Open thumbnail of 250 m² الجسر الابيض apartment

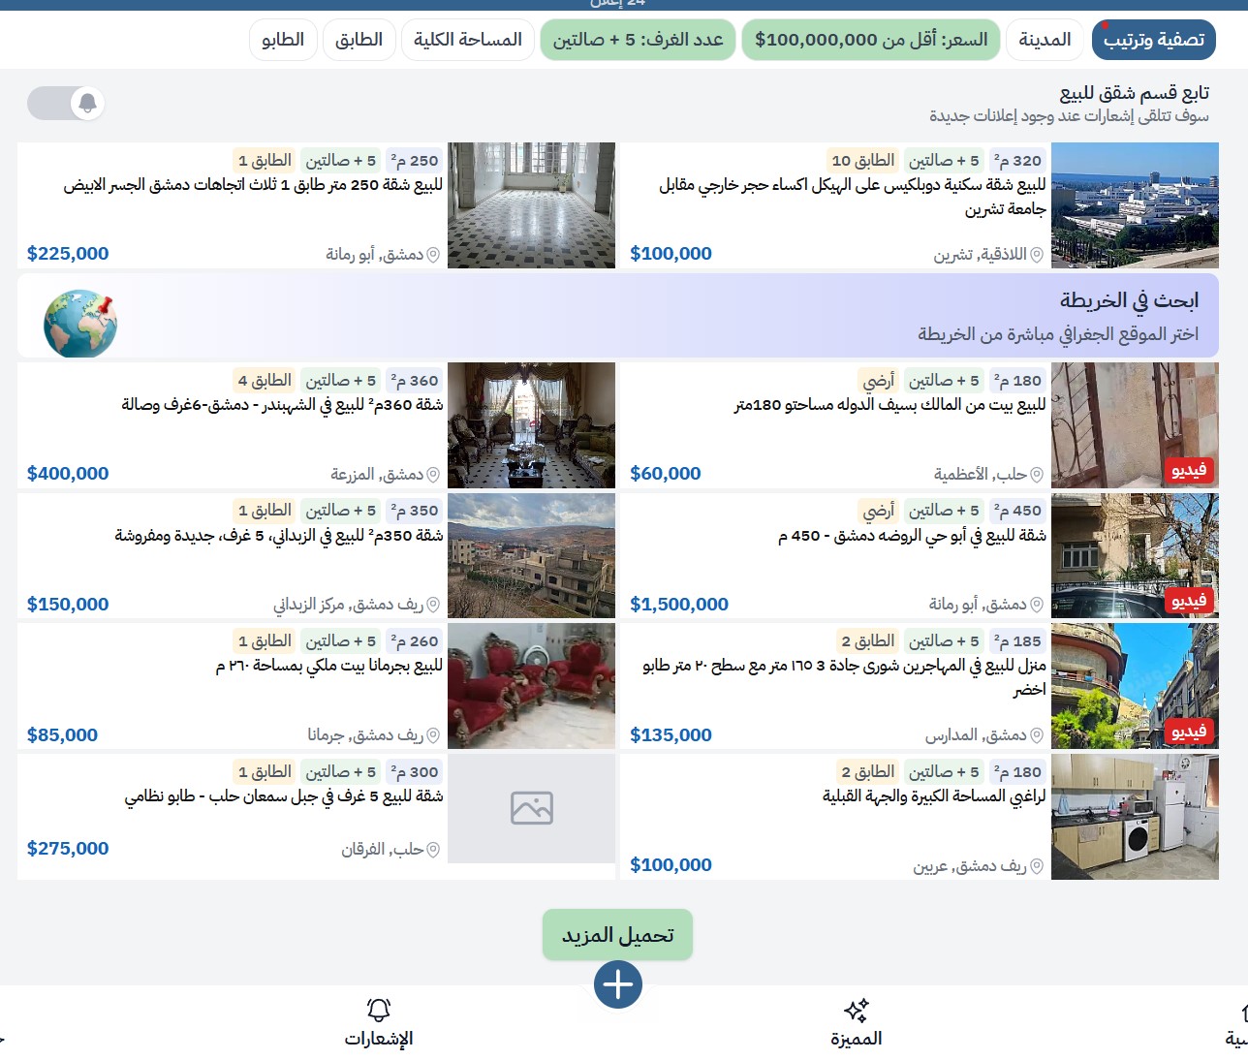point(531,205)
